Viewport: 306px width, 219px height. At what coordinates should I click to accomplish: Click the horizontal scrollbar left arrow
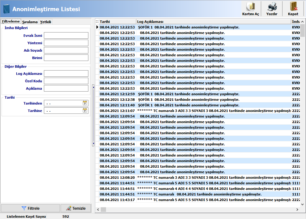coord(98,209)
